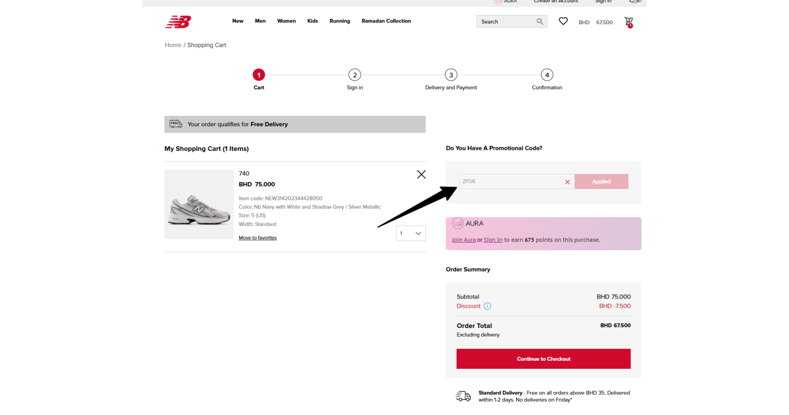Go to the Home breadcrumb
789x415 pixels.
click(173, 45)
